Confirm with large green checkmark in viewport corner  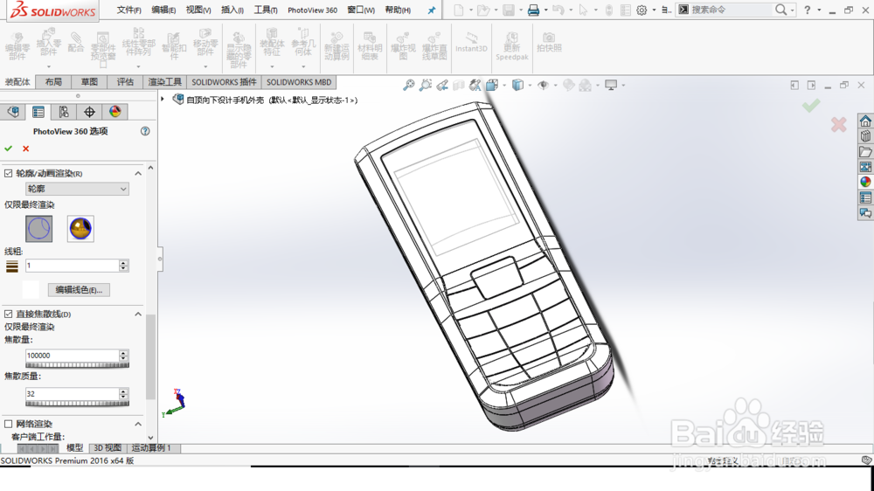(x=811, y=105)
